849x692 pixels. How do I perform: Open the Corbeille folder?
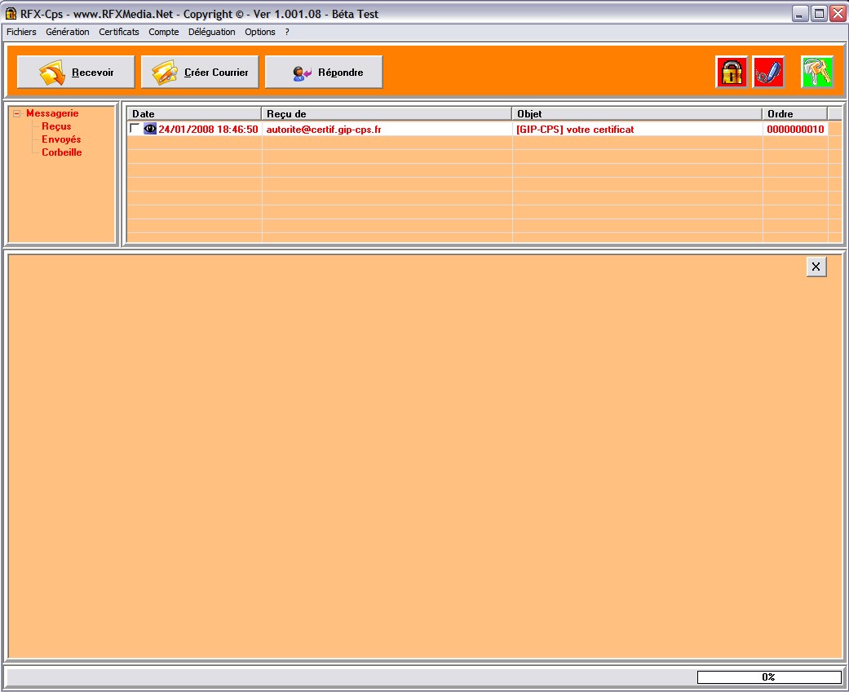(61, 152)
